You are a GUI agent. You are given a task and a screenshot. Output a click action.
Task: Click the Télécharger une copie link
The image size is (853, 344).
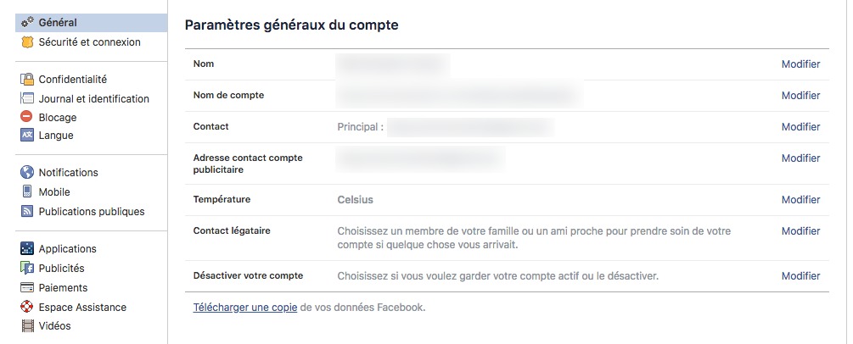point(245,308)
